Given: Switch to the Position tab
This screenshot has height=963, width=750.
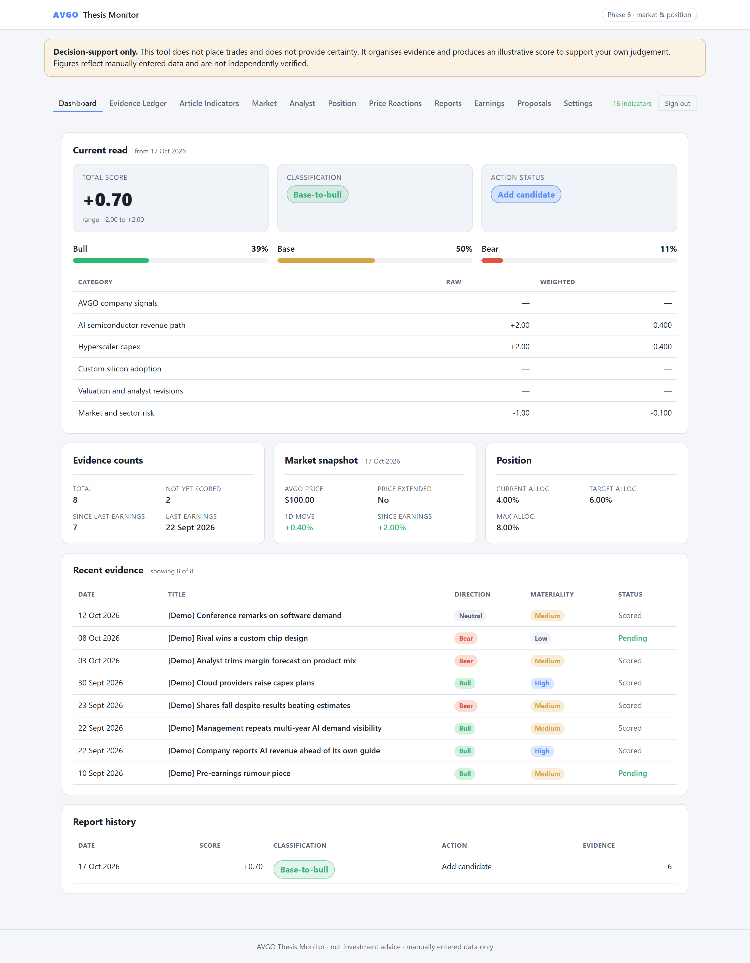Looking at the screenshot, I should [342, 103].
